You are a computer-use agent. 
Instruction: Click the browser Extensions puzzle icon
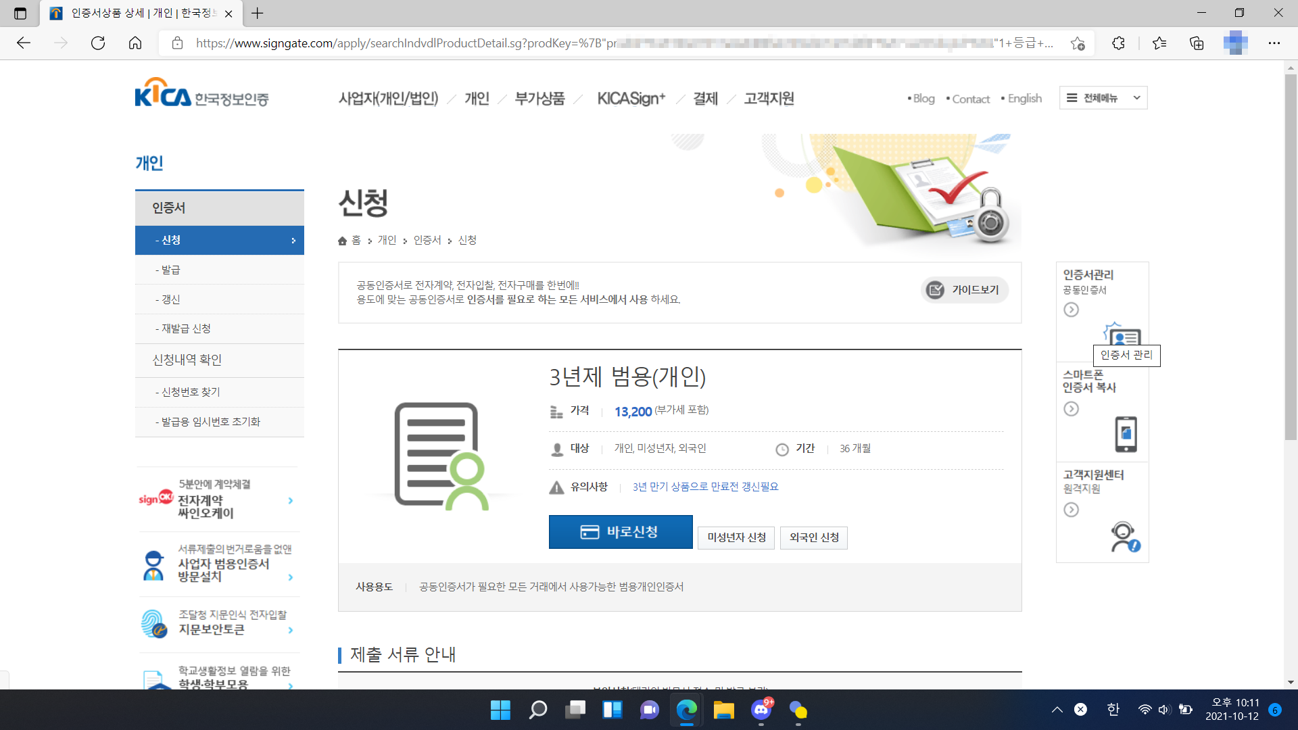point(1118,43)
